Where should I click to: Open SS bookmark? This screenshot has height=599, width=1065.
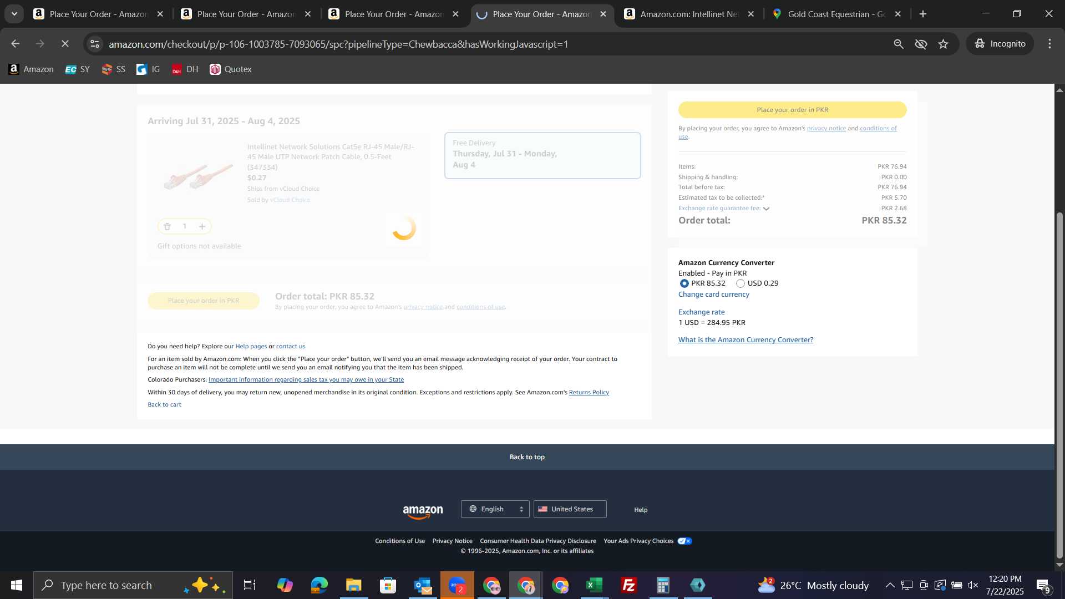click(x=113, y=69)
